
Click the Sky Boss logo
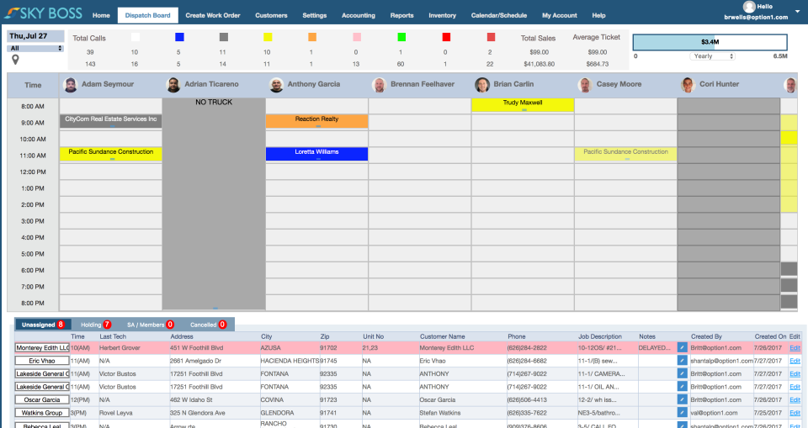(43, 13)
